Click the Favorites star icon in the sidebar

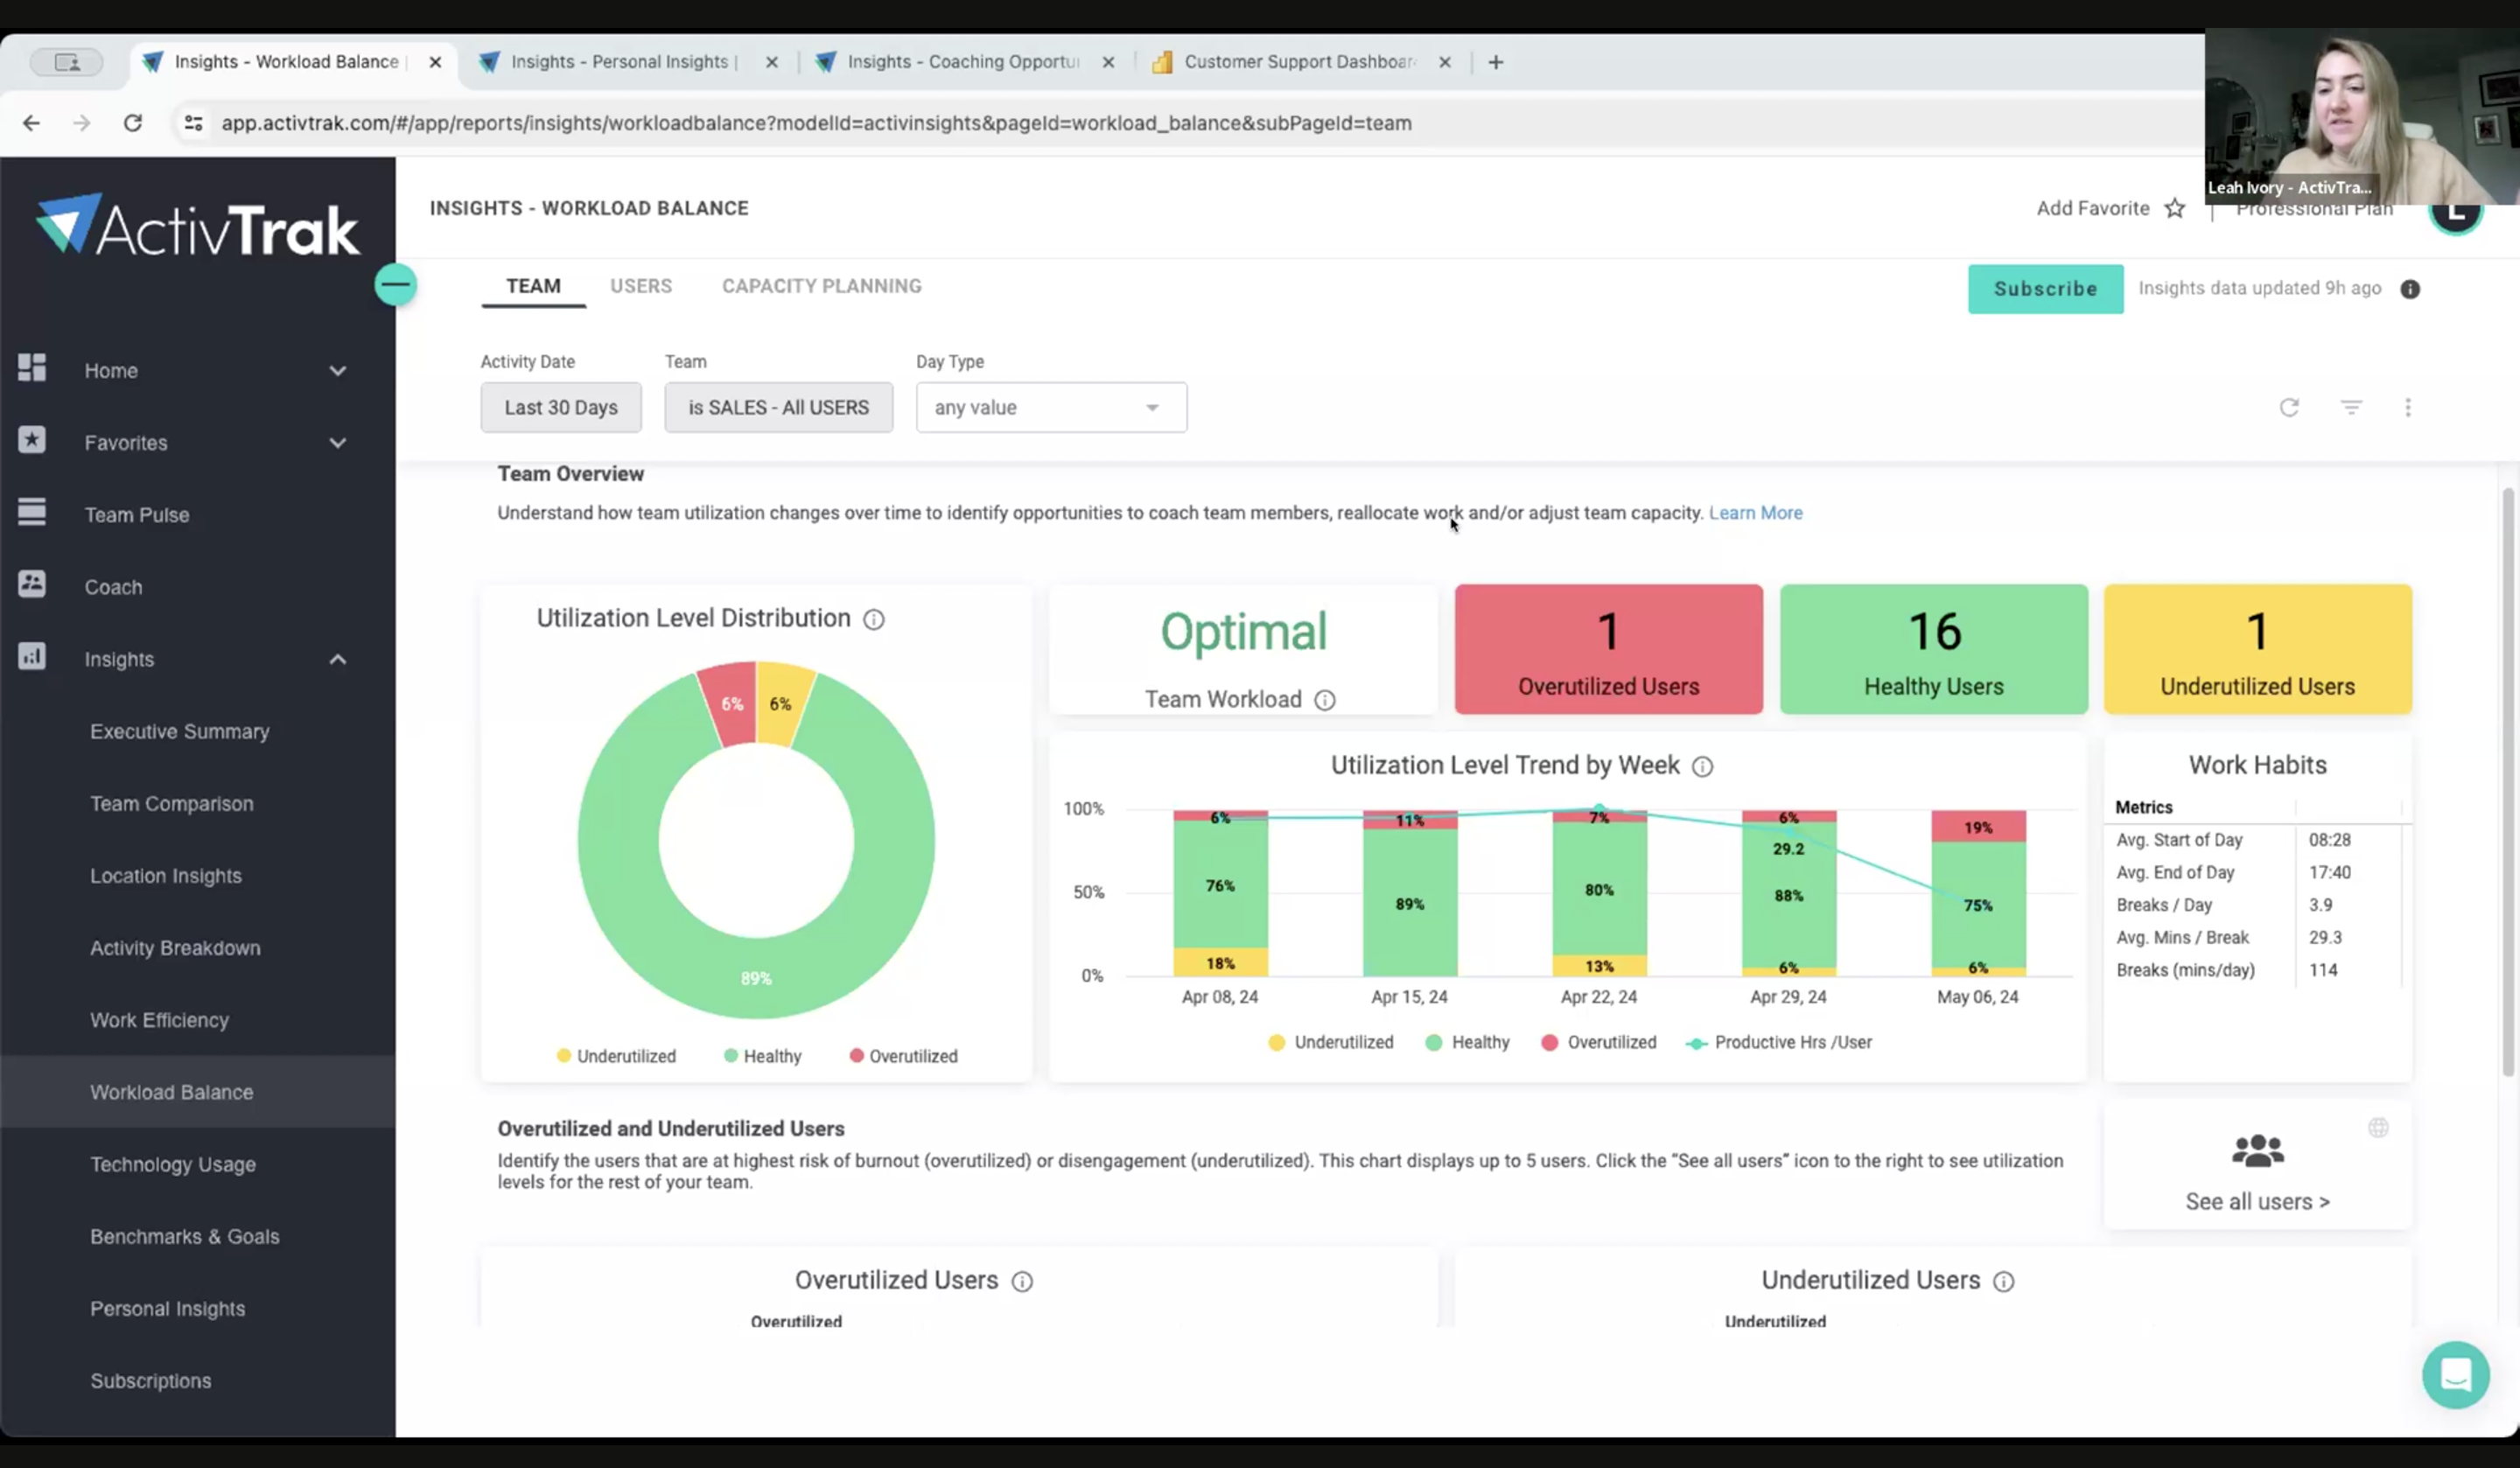click(32, 440)
